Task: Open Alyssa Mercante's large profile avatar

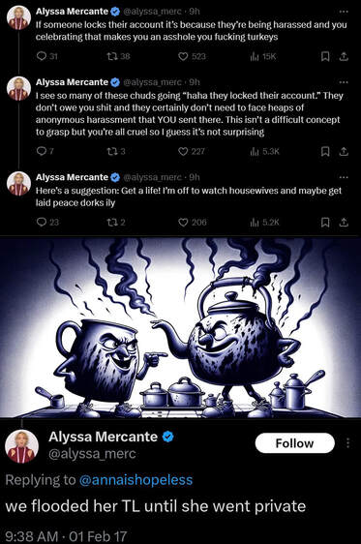Action: [x=21, y=446]
